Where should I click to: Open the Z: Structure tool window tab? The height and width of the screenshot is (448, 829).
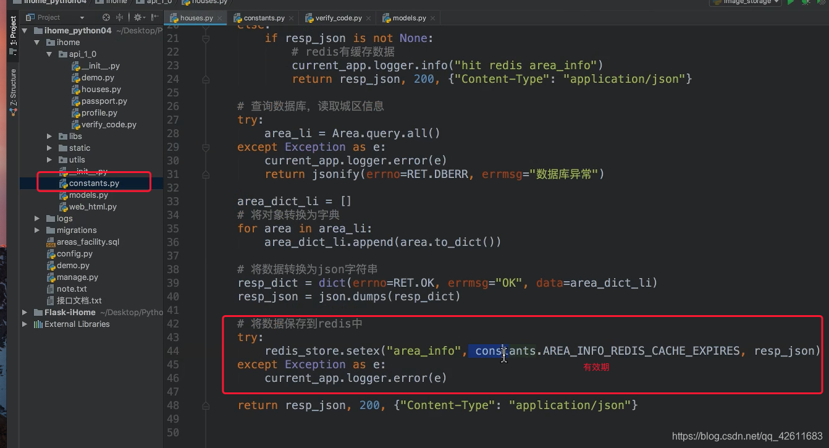13,91
